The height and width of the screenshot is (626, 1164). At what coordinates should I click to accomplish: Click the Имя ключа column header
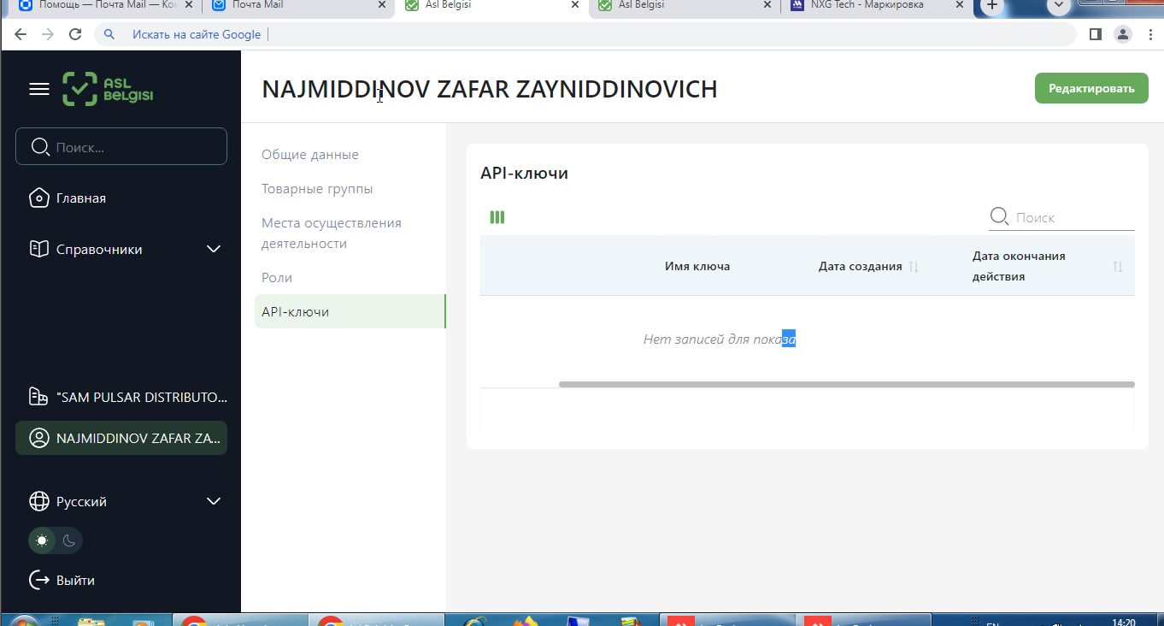(697, 266)
